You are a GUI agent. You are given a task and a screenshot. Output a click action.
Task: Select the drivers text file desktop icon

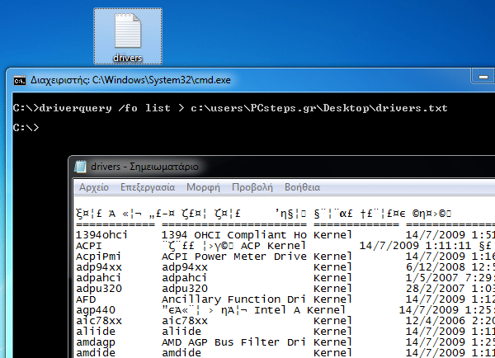pyautogui.click(x=127, y=35)
